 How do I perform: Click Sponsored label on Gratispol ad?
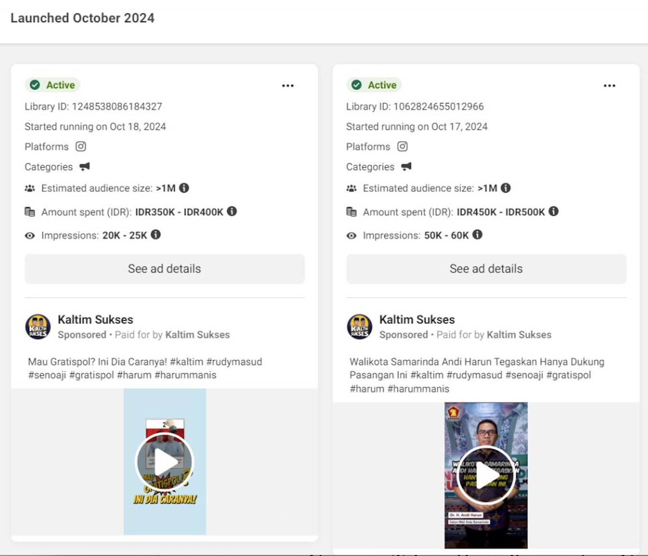[82, 335]
